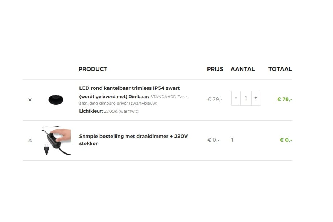Image resolution: width=333 pixels, height=222 pixels.
Task: Increase the LED spot quantity with plus
Action: 256,98
